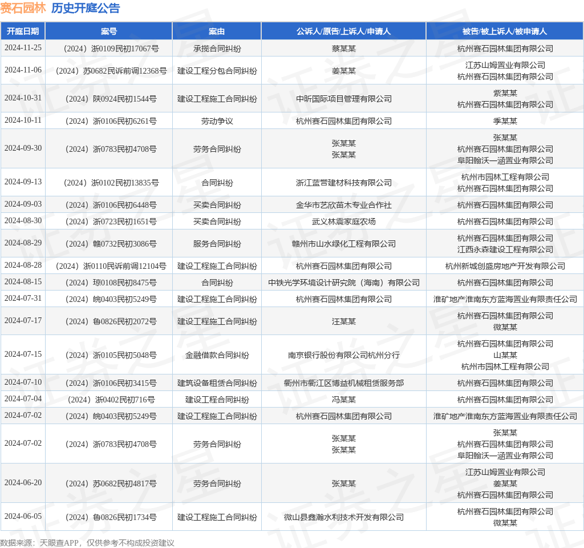Click defendant 山某某
The height and width of the screenshot is (548, 584).
tap(505, 355)
